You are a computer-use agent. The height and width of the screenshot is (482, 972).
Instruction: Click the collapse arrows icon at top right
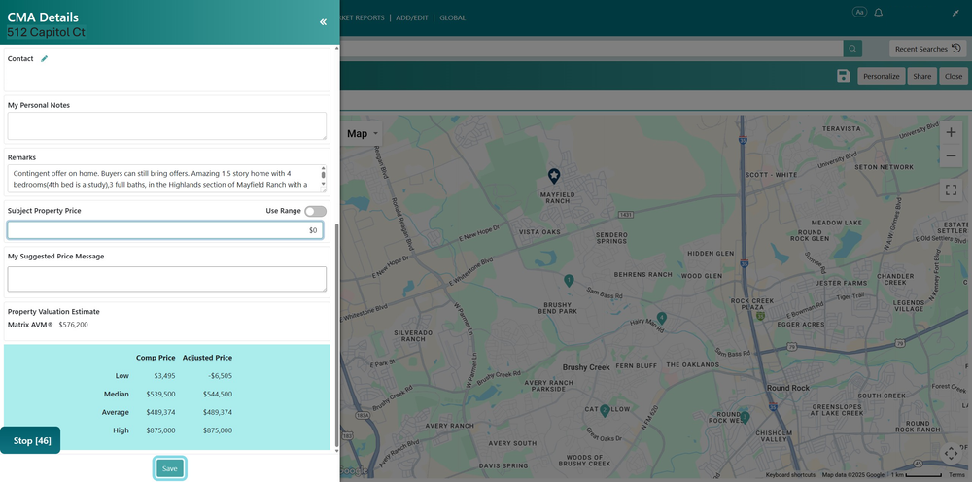point(955,13)
